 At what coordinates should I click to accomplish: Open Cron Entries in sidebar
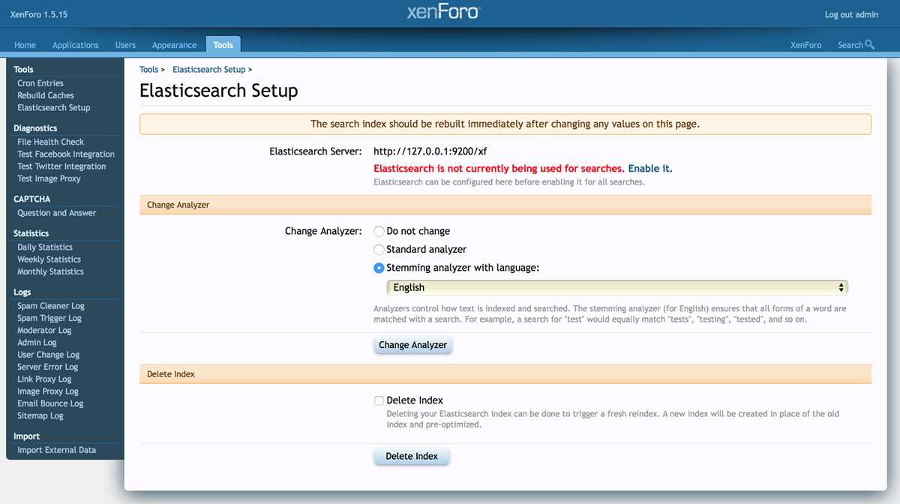[40, 83]
